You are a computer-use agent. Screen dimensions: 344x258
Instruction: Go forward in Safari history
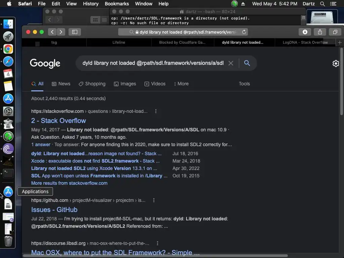[x=61, y=32]
